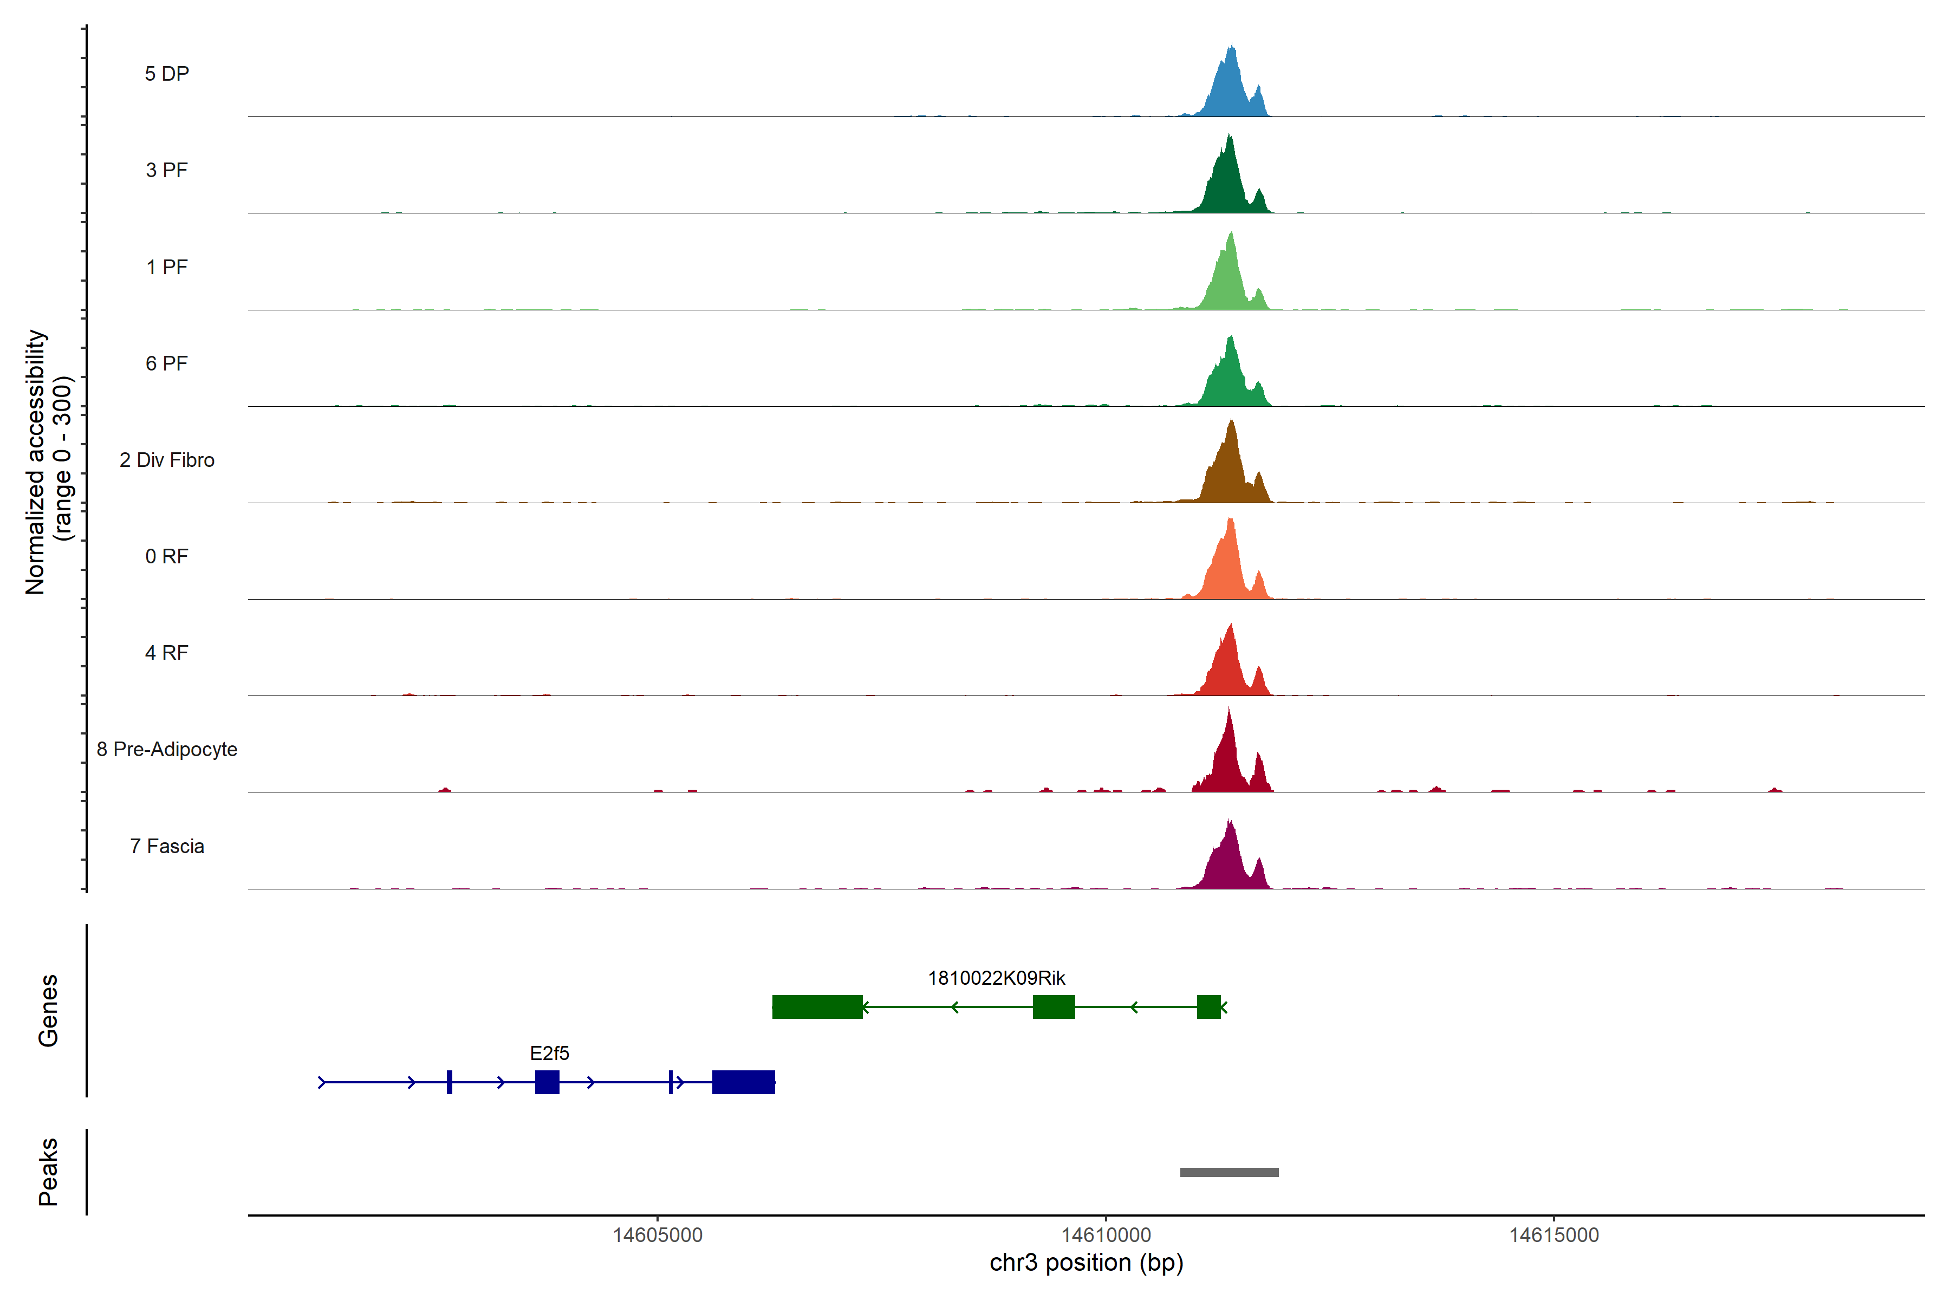Click the 7 Fascia track label
The height and width of the screenshot is (1300, 1950).
tap(167, 846)
